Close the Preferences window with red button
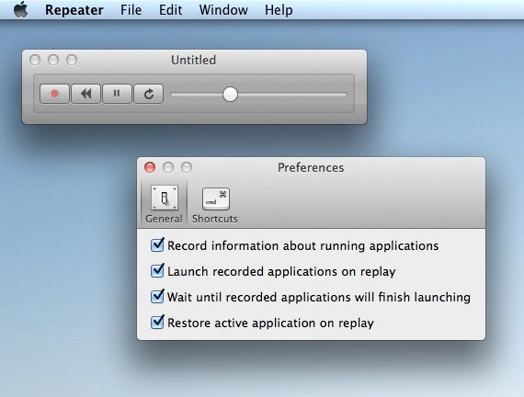The height and width of the screenshot is (397, 524). pyautogui.click(x=150, y=167)
